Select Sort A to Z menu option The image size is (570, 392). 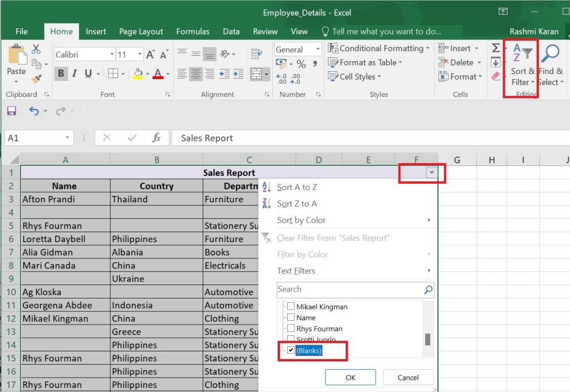pos(297,188)
